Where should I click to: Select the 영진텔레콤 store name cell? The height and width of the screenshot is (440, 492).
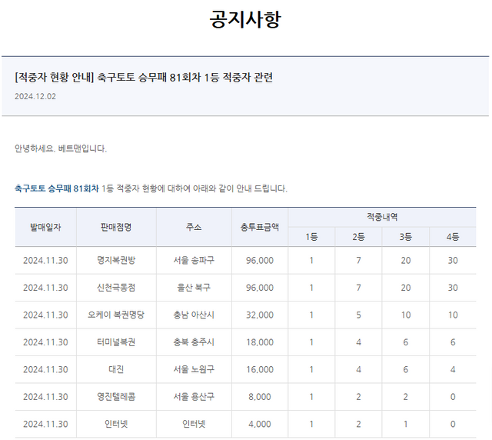[116, 397]
